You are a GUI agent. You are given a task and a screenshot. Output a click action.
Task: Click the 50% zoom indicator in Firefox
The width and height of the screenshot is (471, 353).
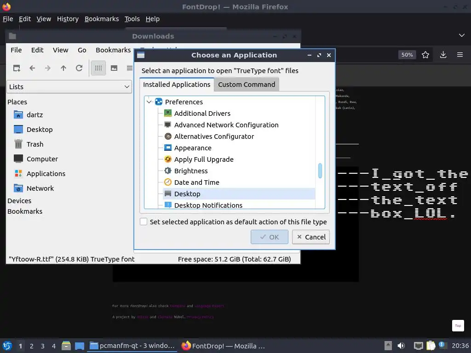[407, 55]
